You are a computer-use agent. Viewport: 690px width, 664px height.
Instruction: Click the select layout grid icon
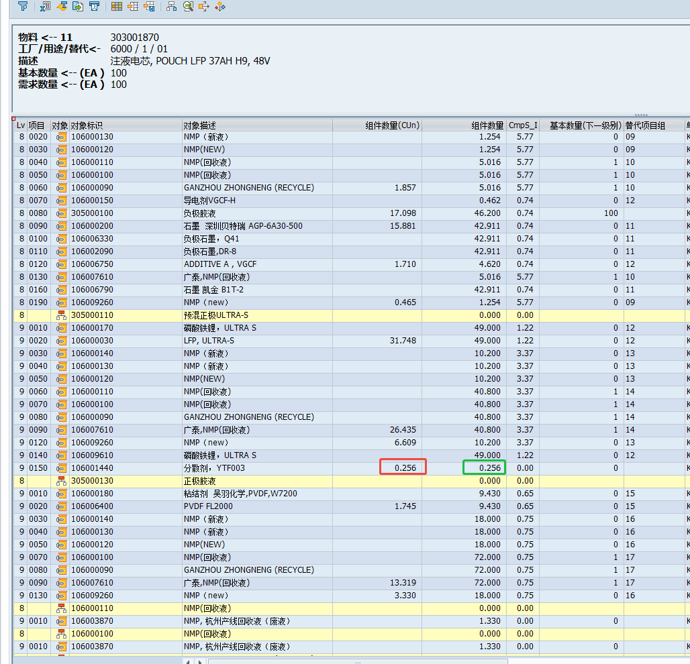(133, 6)
